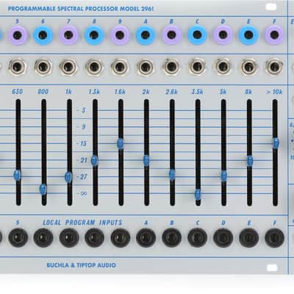Screen dimensions: 294x294
Task: Click the silver jack beneath purple jack B
Action: coord(171,67)
